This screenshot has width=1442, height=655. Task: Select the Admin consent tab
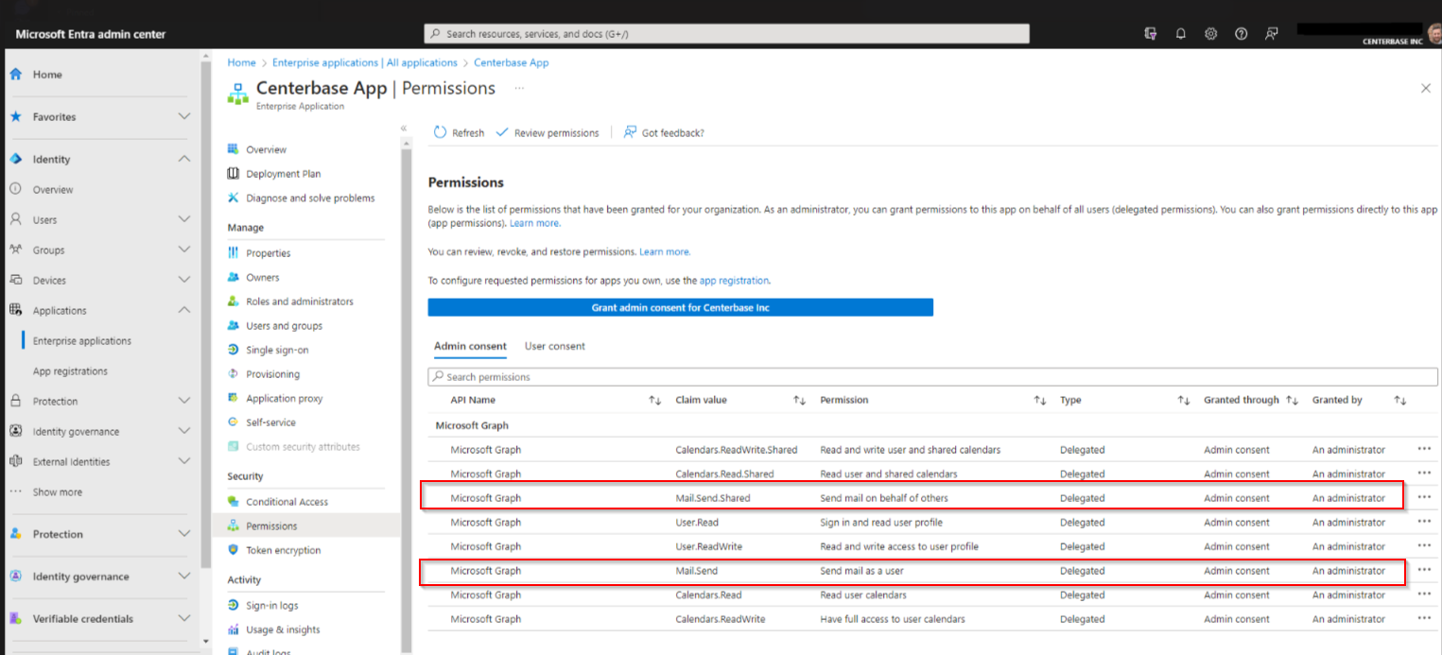pyautogui.click(x=470, y=346)
